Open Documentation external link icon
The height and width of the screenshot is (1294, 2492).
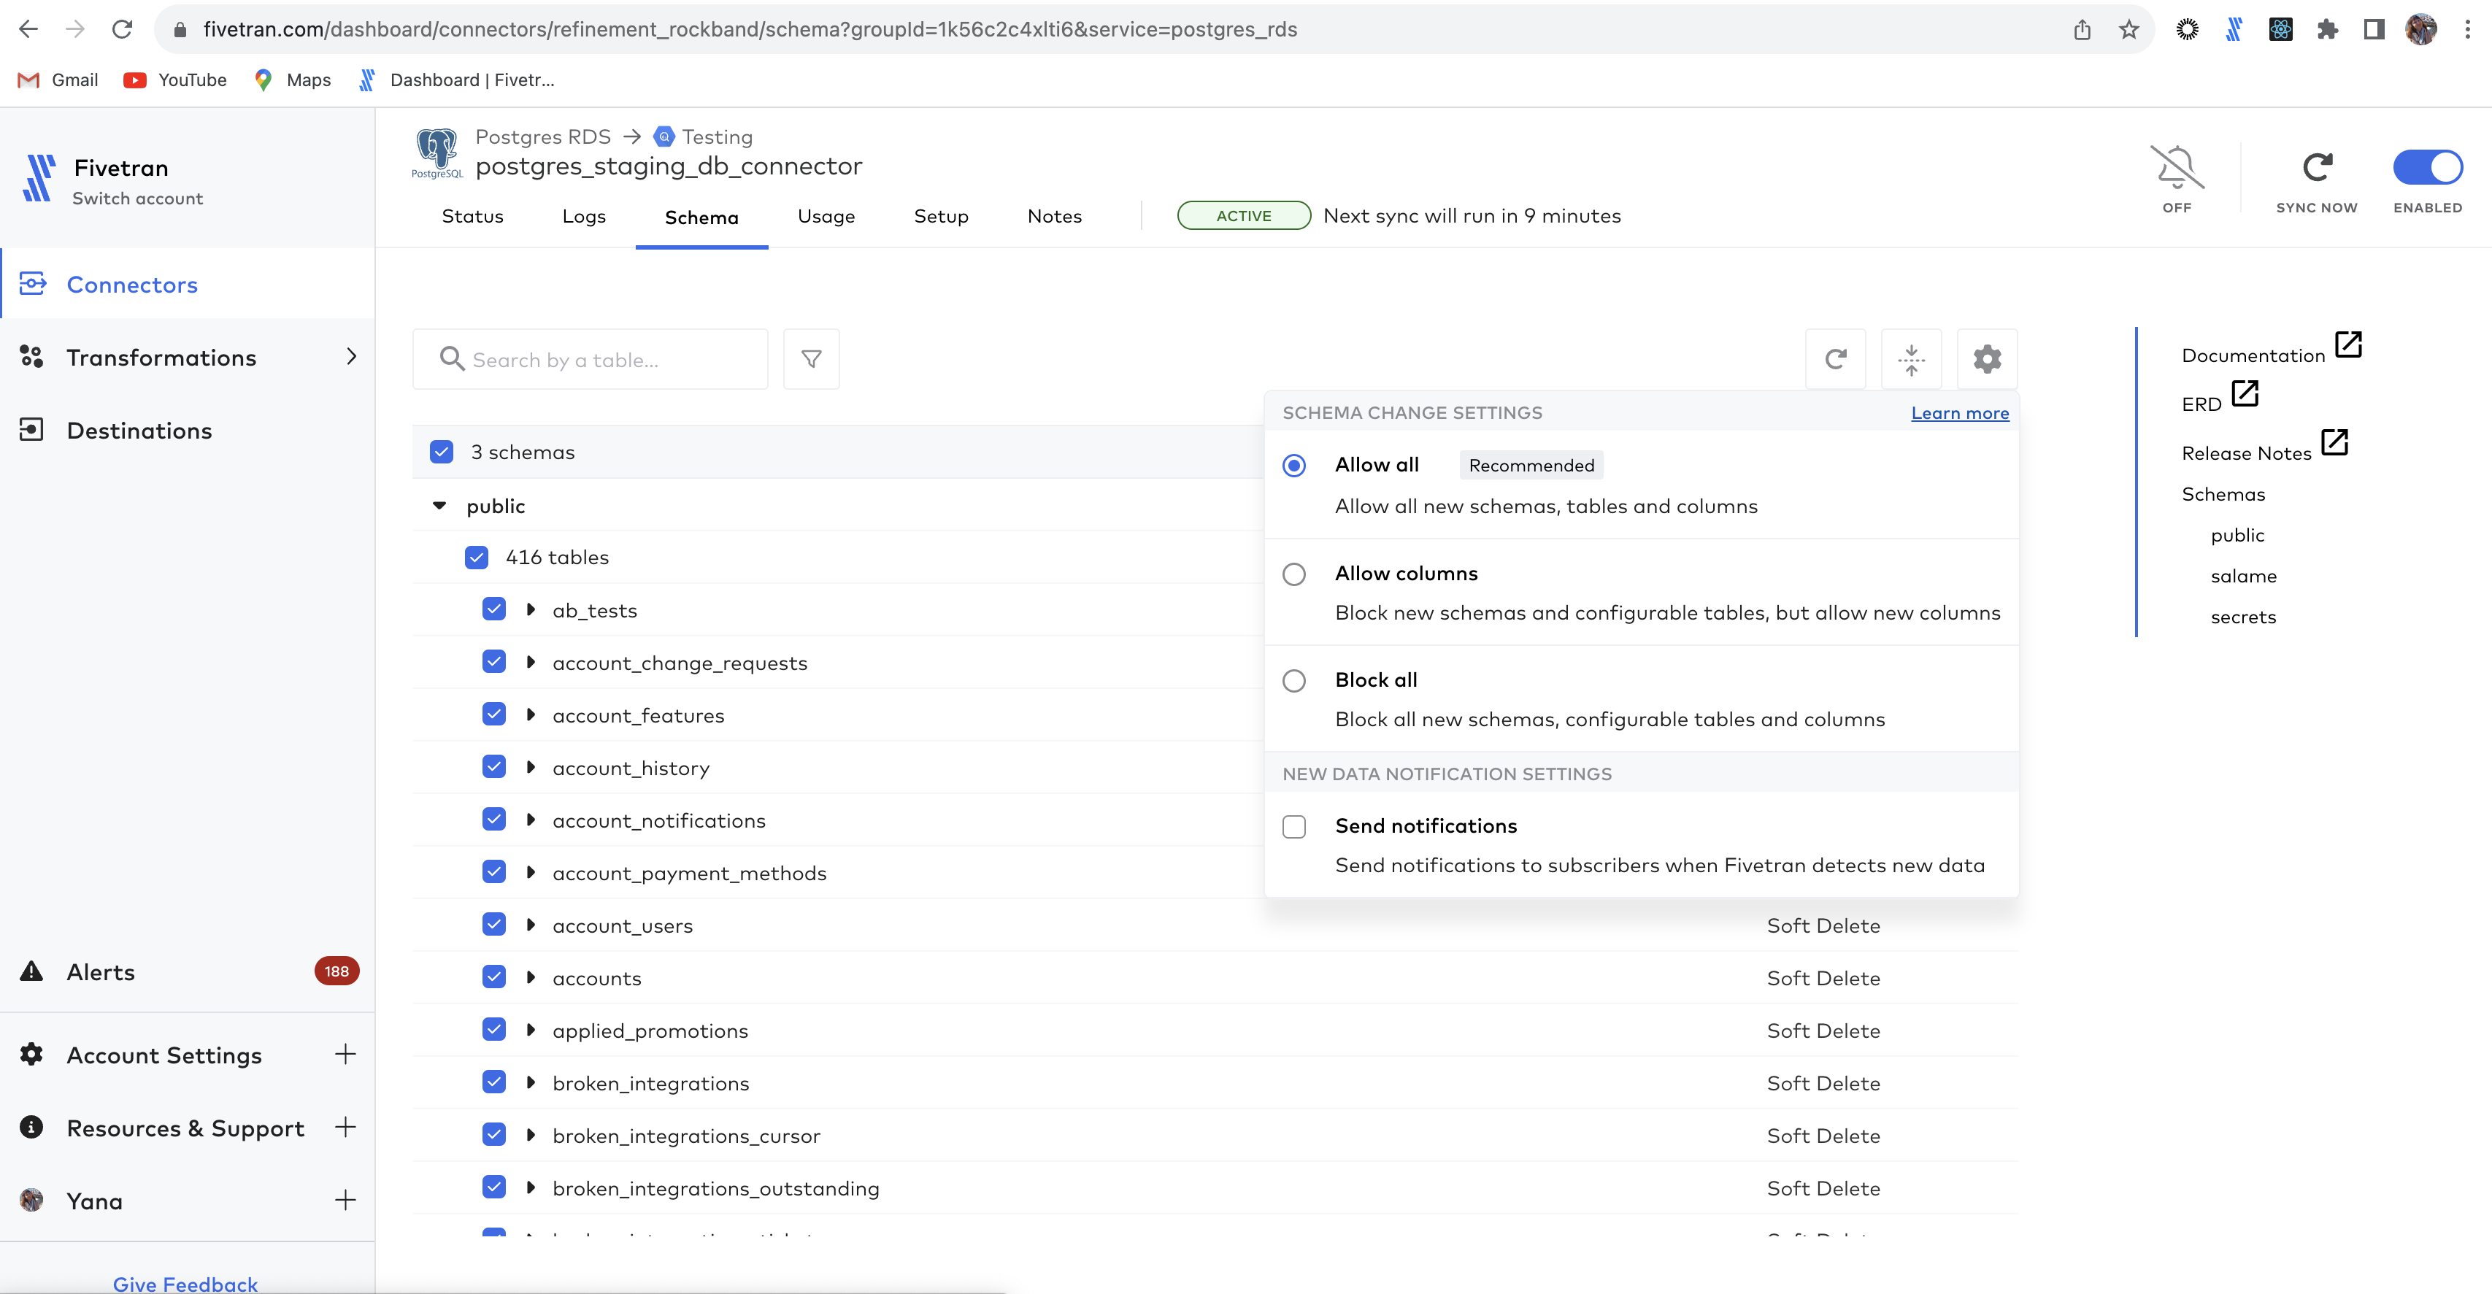coord(2349,344)
